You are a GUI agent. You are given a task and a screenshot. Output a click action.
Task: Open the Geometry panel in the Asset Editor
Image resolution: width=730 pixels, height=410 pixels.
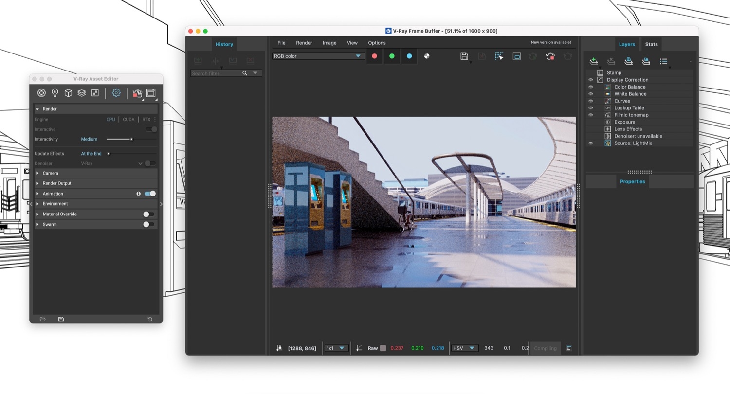pos(68,92)
